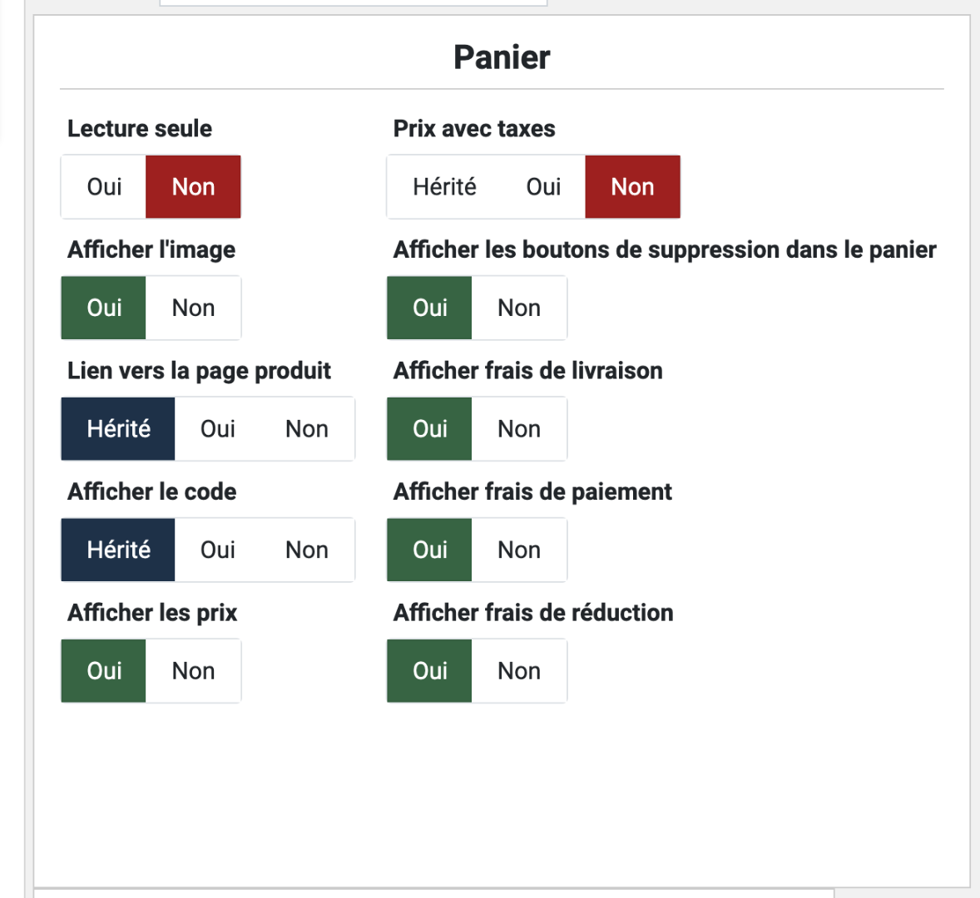This screenshot has width=980, height=898.
Task: Choose Non for Afficher le code
Action: pos(306,550)
